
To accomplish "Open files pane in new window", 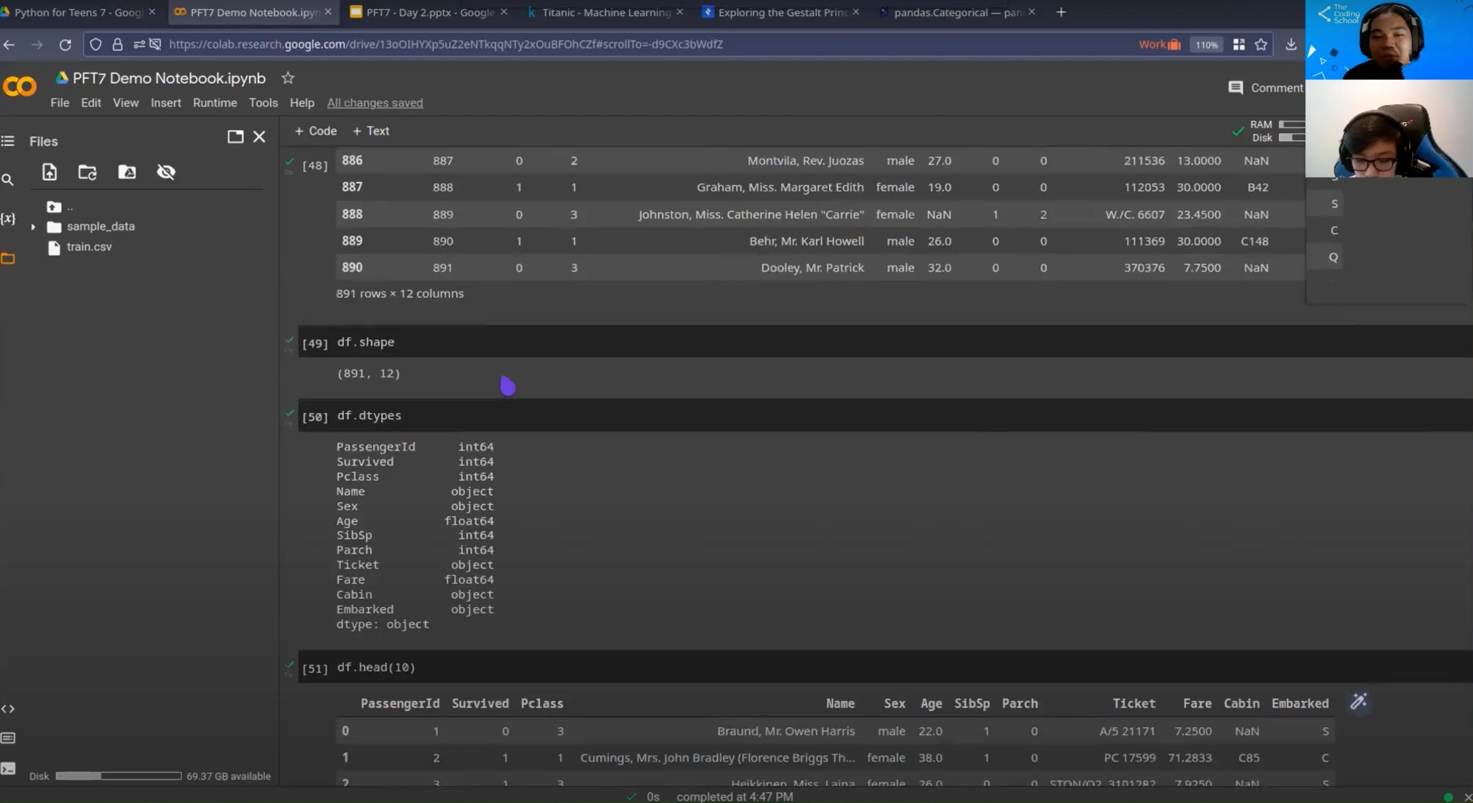I will (235, 137).
